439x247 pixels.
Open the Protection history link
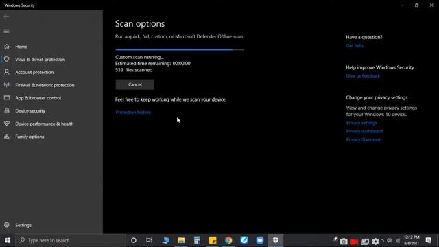[133, 113]
